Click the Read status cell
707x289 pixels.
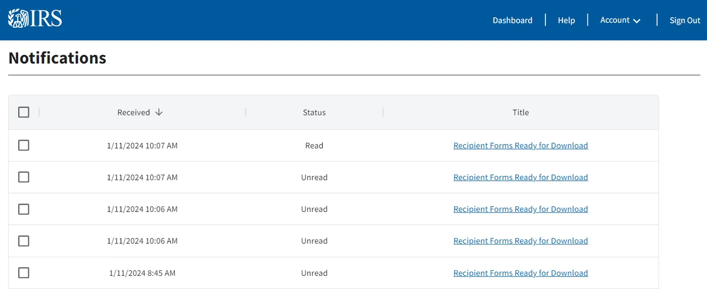(x=314, y=146)
